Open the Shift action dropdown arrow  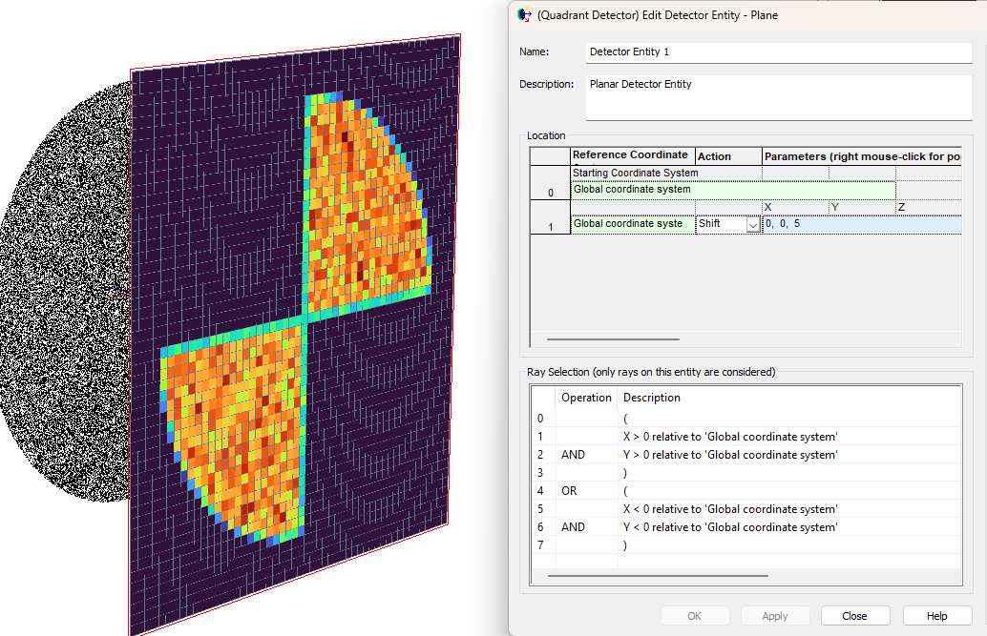(753, 225)
